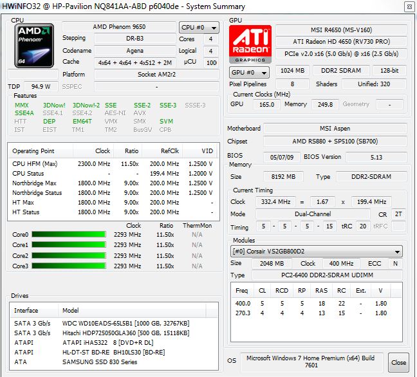Select the Northbridge Status row

tap(113, 193)
